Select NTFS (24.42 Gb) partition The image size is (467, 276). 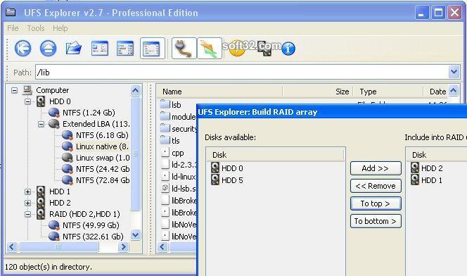pyautogui.click(x=103, y=169)
